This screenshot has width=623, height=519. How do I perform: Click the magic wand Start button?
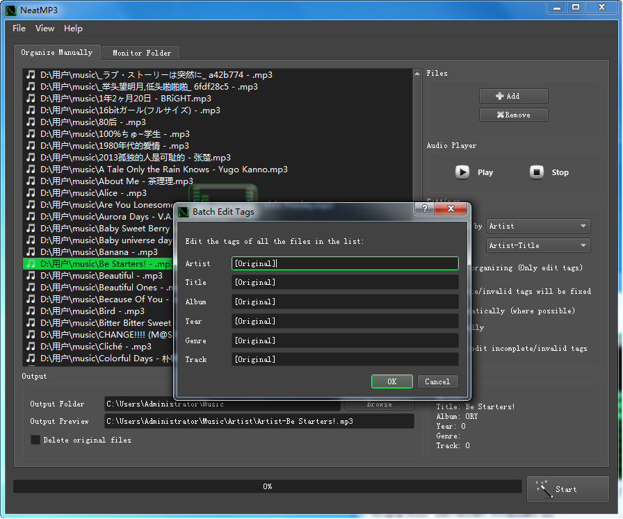click(x=567, y=489)
